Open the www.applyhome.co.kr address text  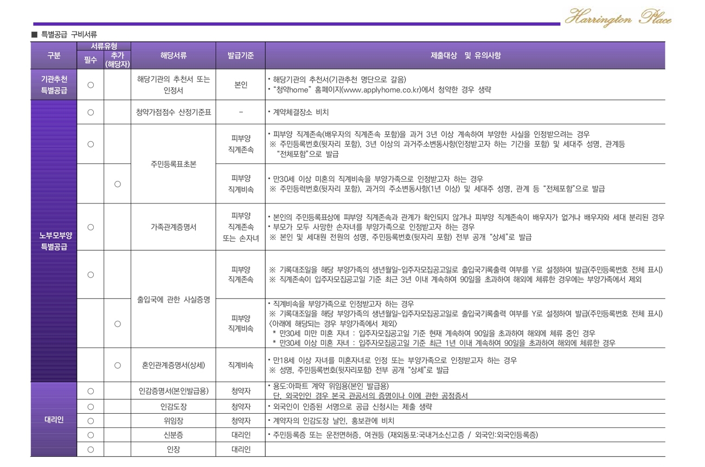tap(381, 90)
